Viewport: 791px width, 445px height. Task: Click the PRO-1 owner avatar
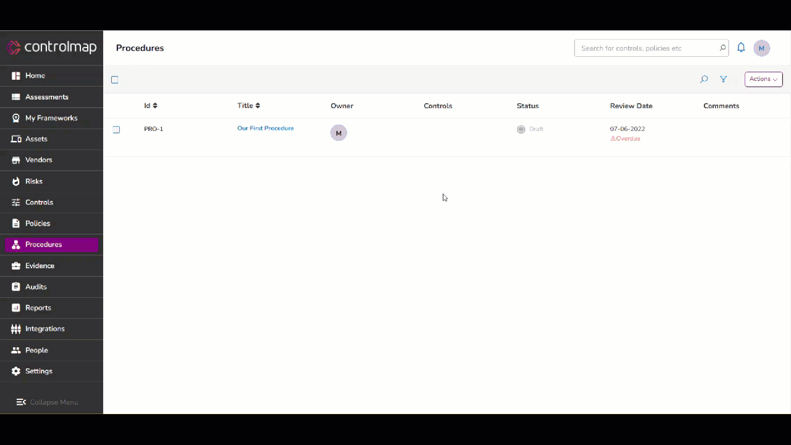coord(339,133)
